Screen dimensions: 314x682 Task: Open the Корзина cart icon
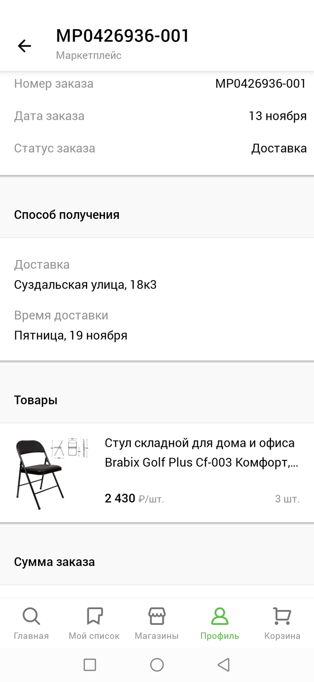[282, 616]
